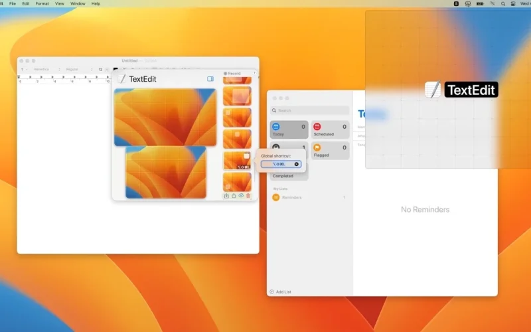Click the Search field in Reminders
The height and width of the screenshot is (332, 531).
[x=309, y=110]
